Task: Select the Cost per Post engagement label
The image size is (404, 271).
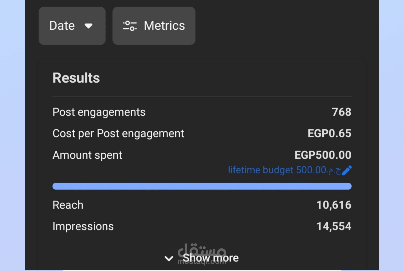Action: [118, 133]
